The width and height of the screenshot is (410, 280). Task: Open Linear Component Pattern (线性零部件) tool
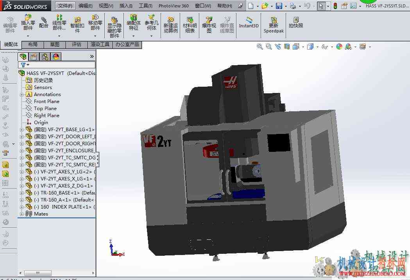(x=59, y=23)
